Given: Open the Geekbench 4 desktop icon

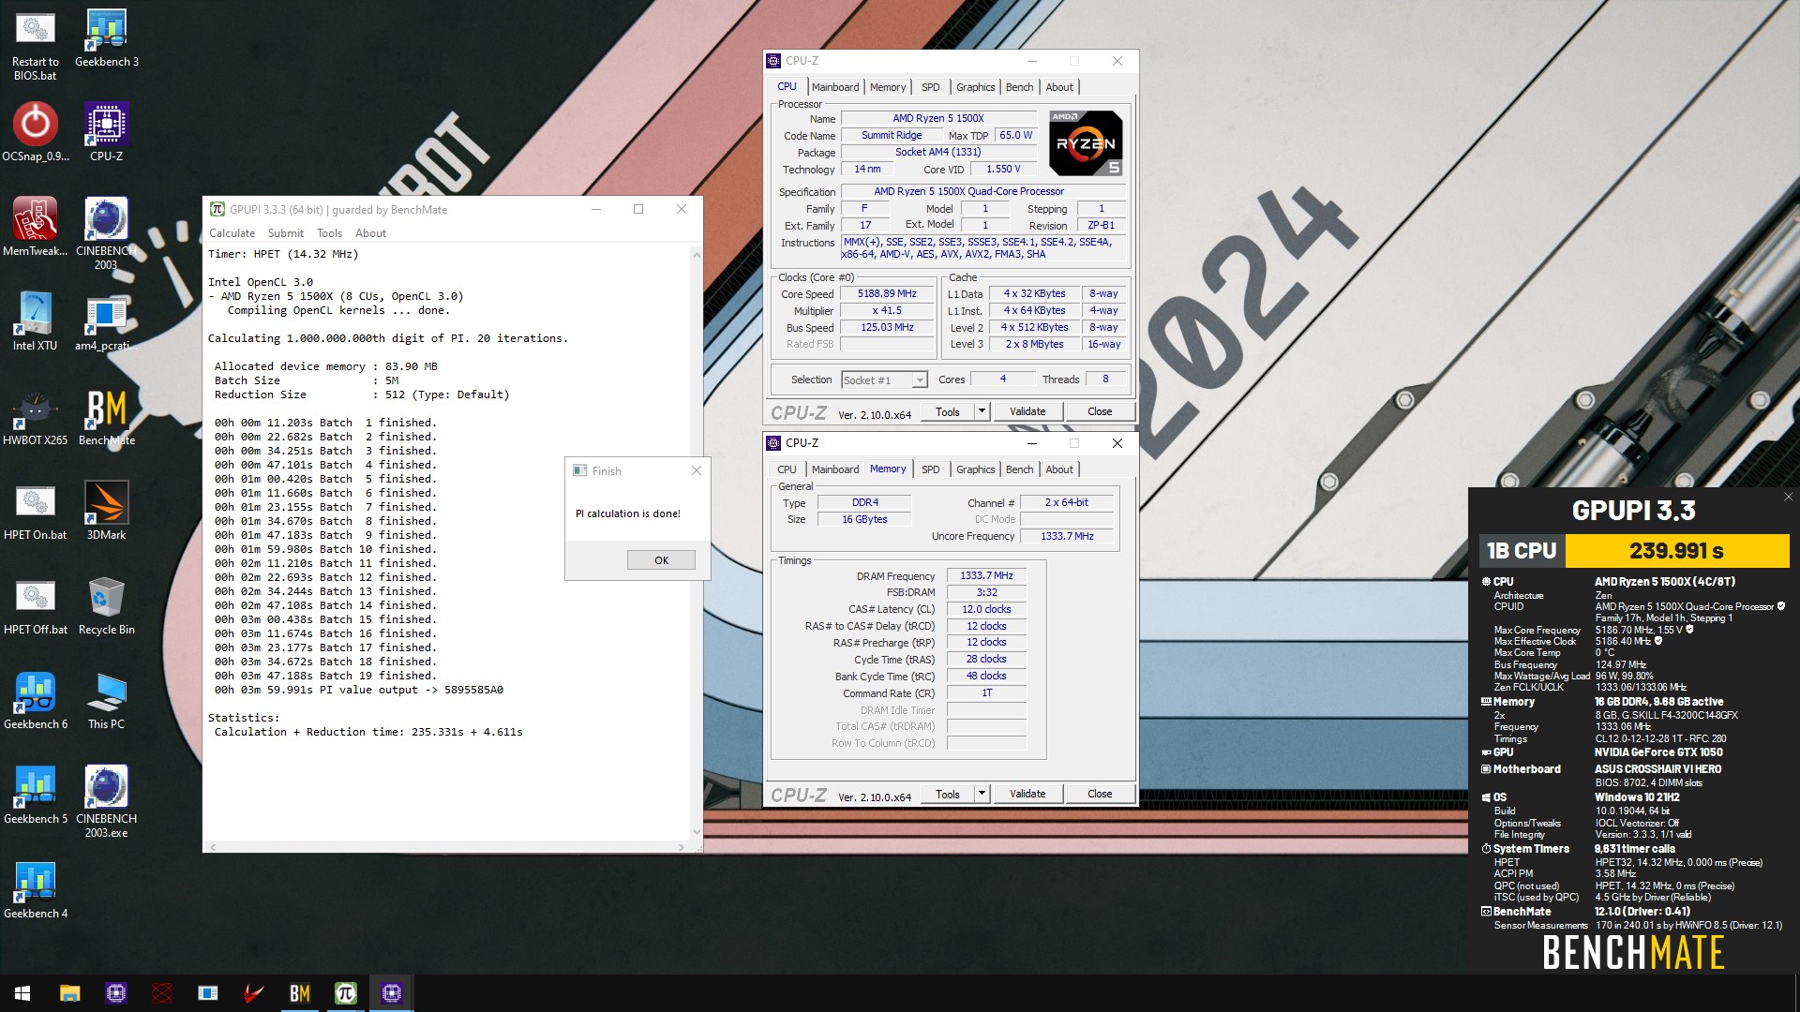Looking at the screenshot, I should (36, 889).
